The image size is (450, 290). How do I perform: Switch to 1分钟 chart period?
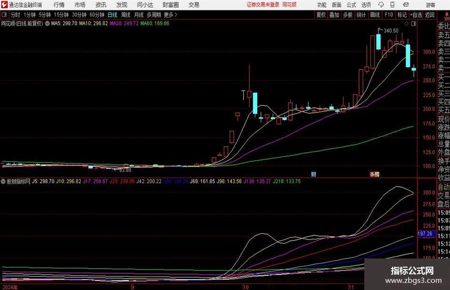coord(30,15)
